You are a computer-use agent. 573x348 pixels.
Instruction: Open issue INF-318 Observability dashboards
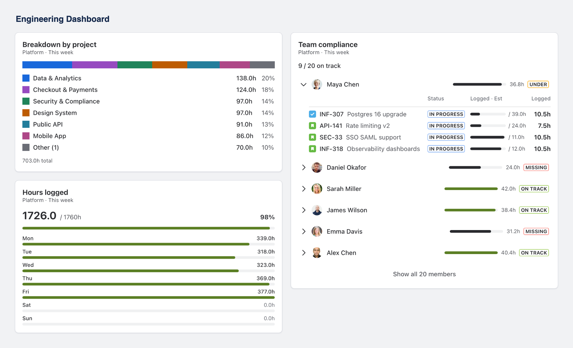pyautogui.click(x=370, y=149)
